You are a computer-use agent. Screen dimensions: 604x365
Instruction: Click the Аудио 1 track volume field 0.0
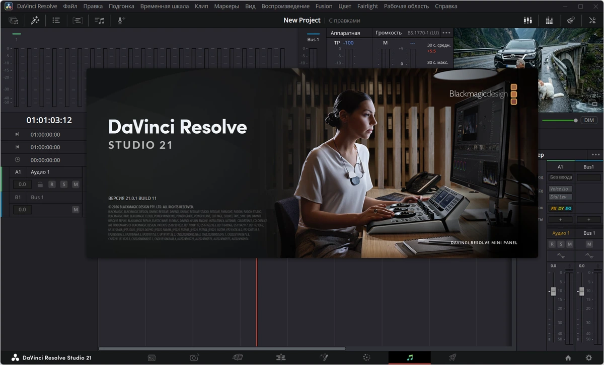point(22,185)
